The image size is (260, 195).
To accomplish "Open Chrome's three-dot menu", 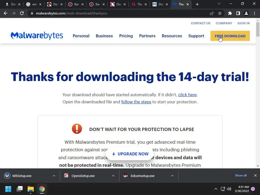I will coord(254,13).
